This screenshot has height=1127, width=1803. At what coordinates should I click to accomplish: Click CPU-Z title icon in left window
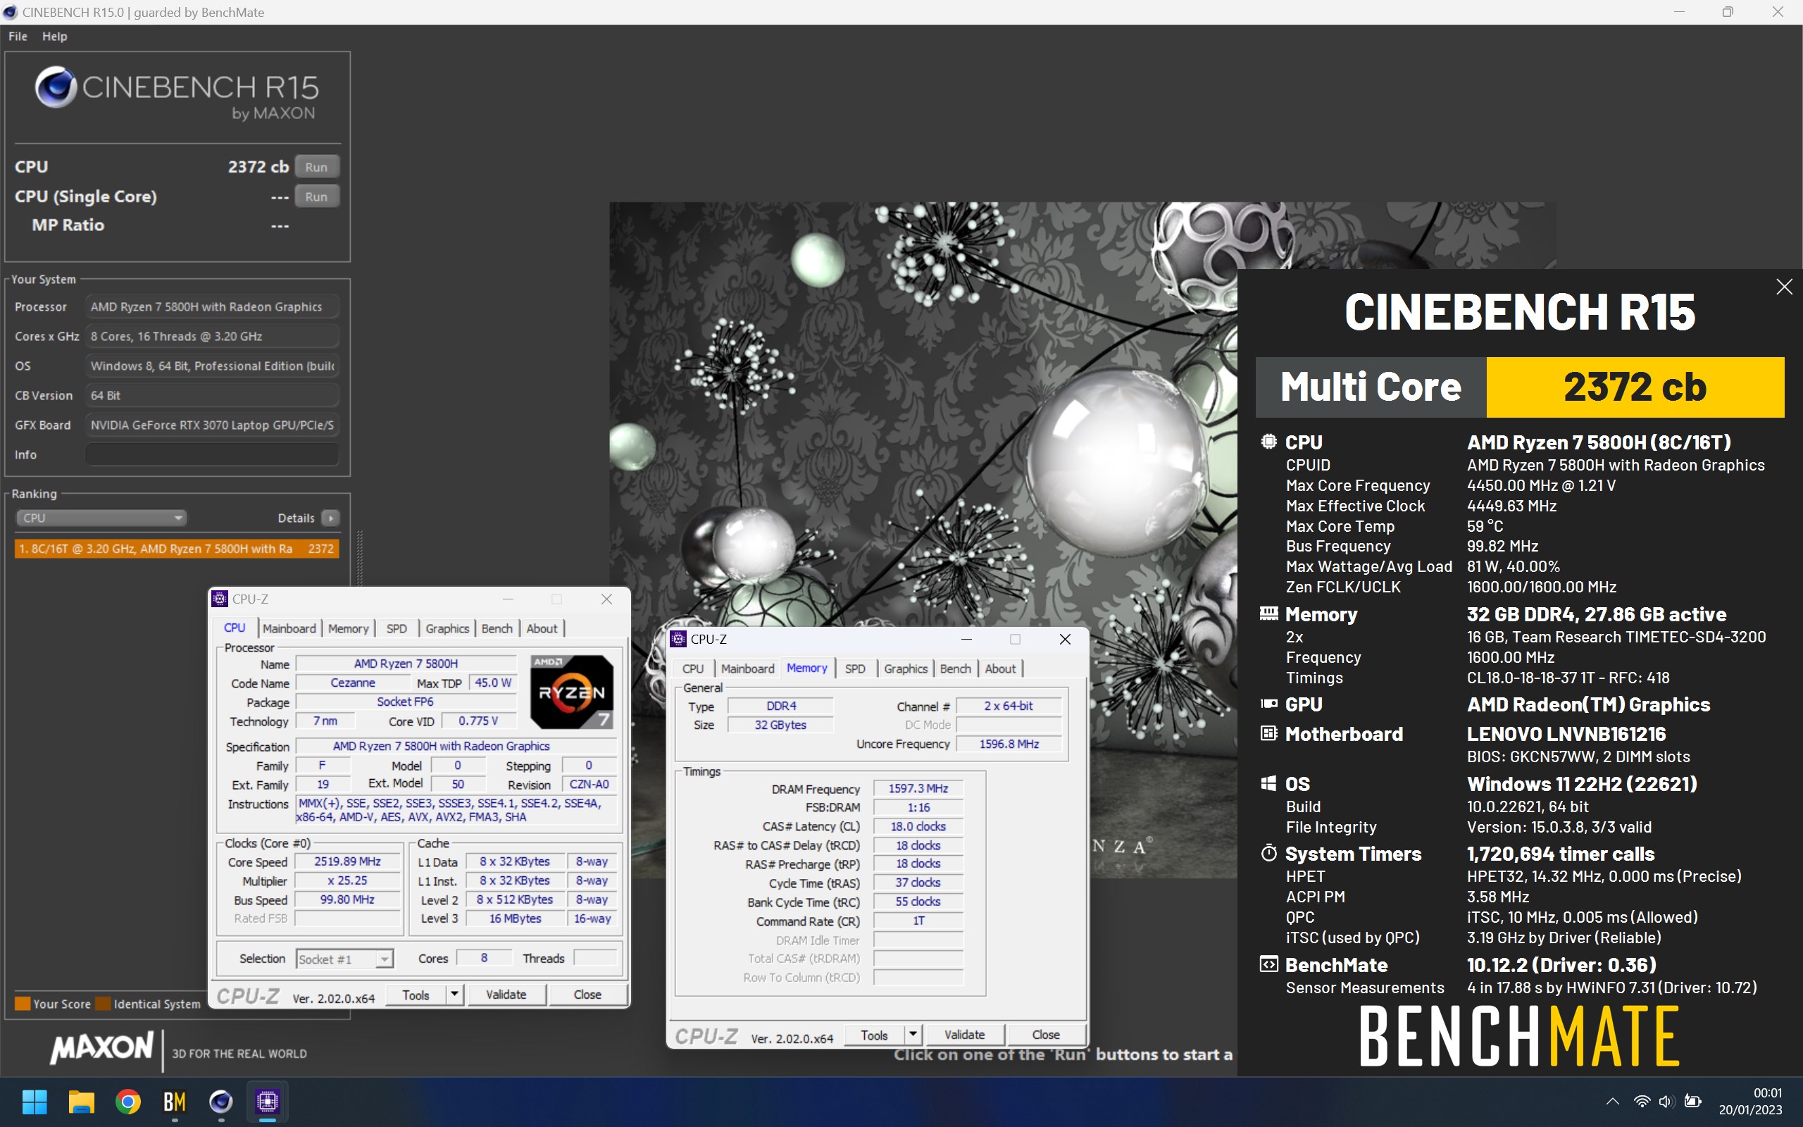[220, 599]
